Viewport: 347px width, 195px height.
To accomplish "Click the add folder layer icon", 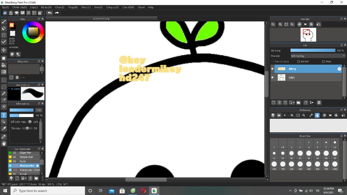I will 298,103.
